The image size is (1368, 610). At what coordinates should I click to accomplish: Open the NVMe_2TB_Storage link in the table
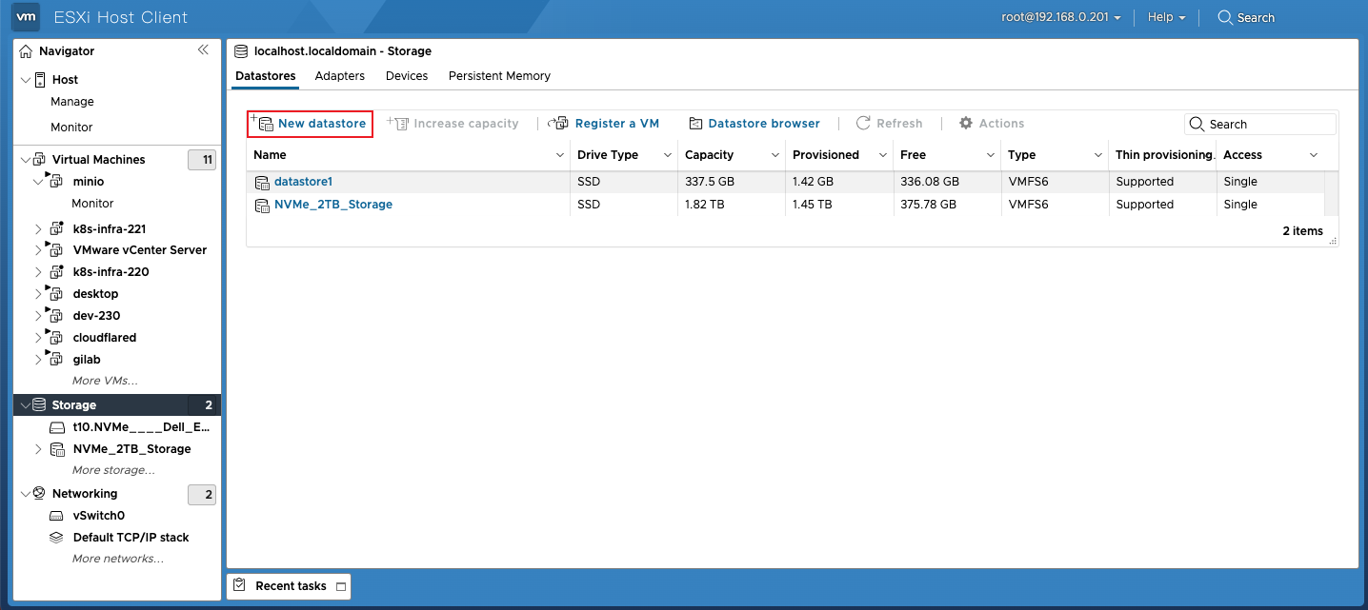(x=333, y=205)
